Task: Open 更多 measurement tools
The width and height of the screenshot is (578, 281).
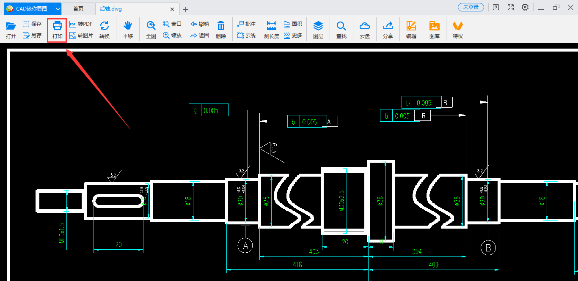Action: [x=293, y=35]
